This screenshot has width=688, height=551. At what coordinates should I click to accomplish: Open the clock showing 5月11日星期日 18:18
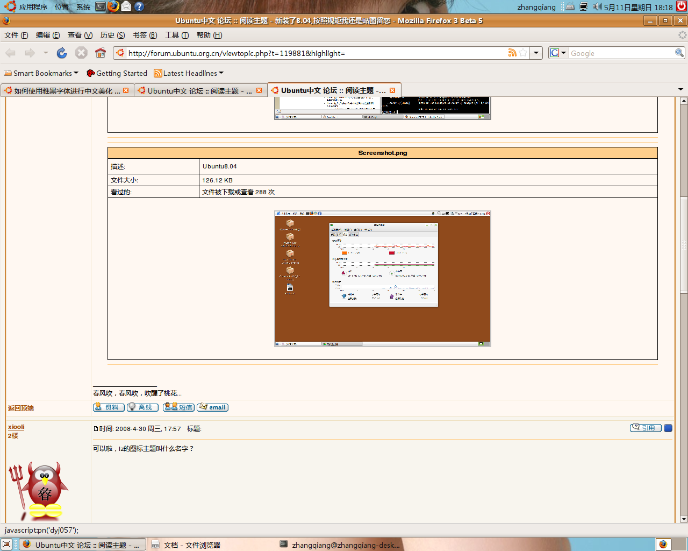[638, 7]
